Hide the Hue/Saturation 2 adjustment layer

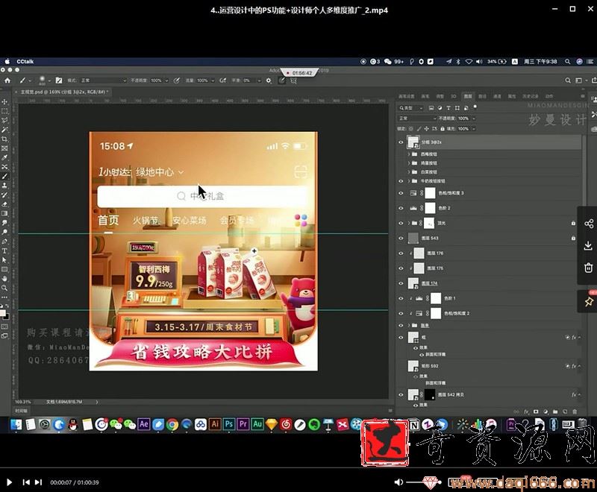(x=401, y=314)
